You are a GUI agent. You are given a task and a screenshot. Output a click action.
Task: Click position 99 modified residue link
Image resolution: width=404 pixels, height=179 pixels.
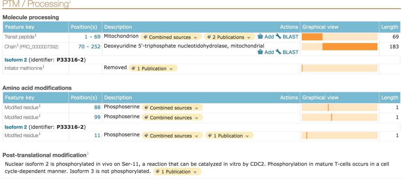[x=97, y=117]
